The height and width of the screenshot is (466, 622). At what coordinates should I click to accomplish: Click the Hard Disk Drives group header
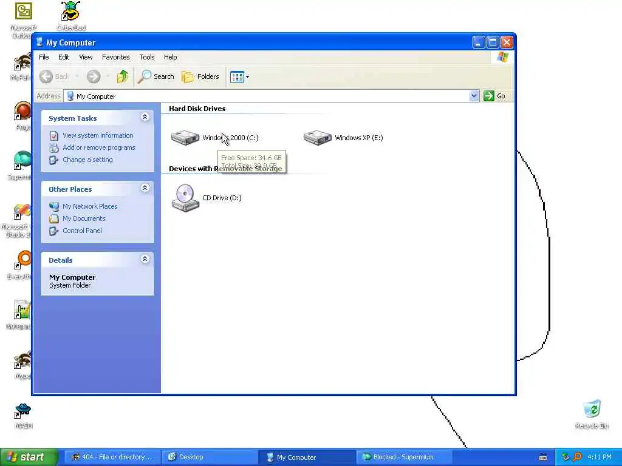point(197,109)
